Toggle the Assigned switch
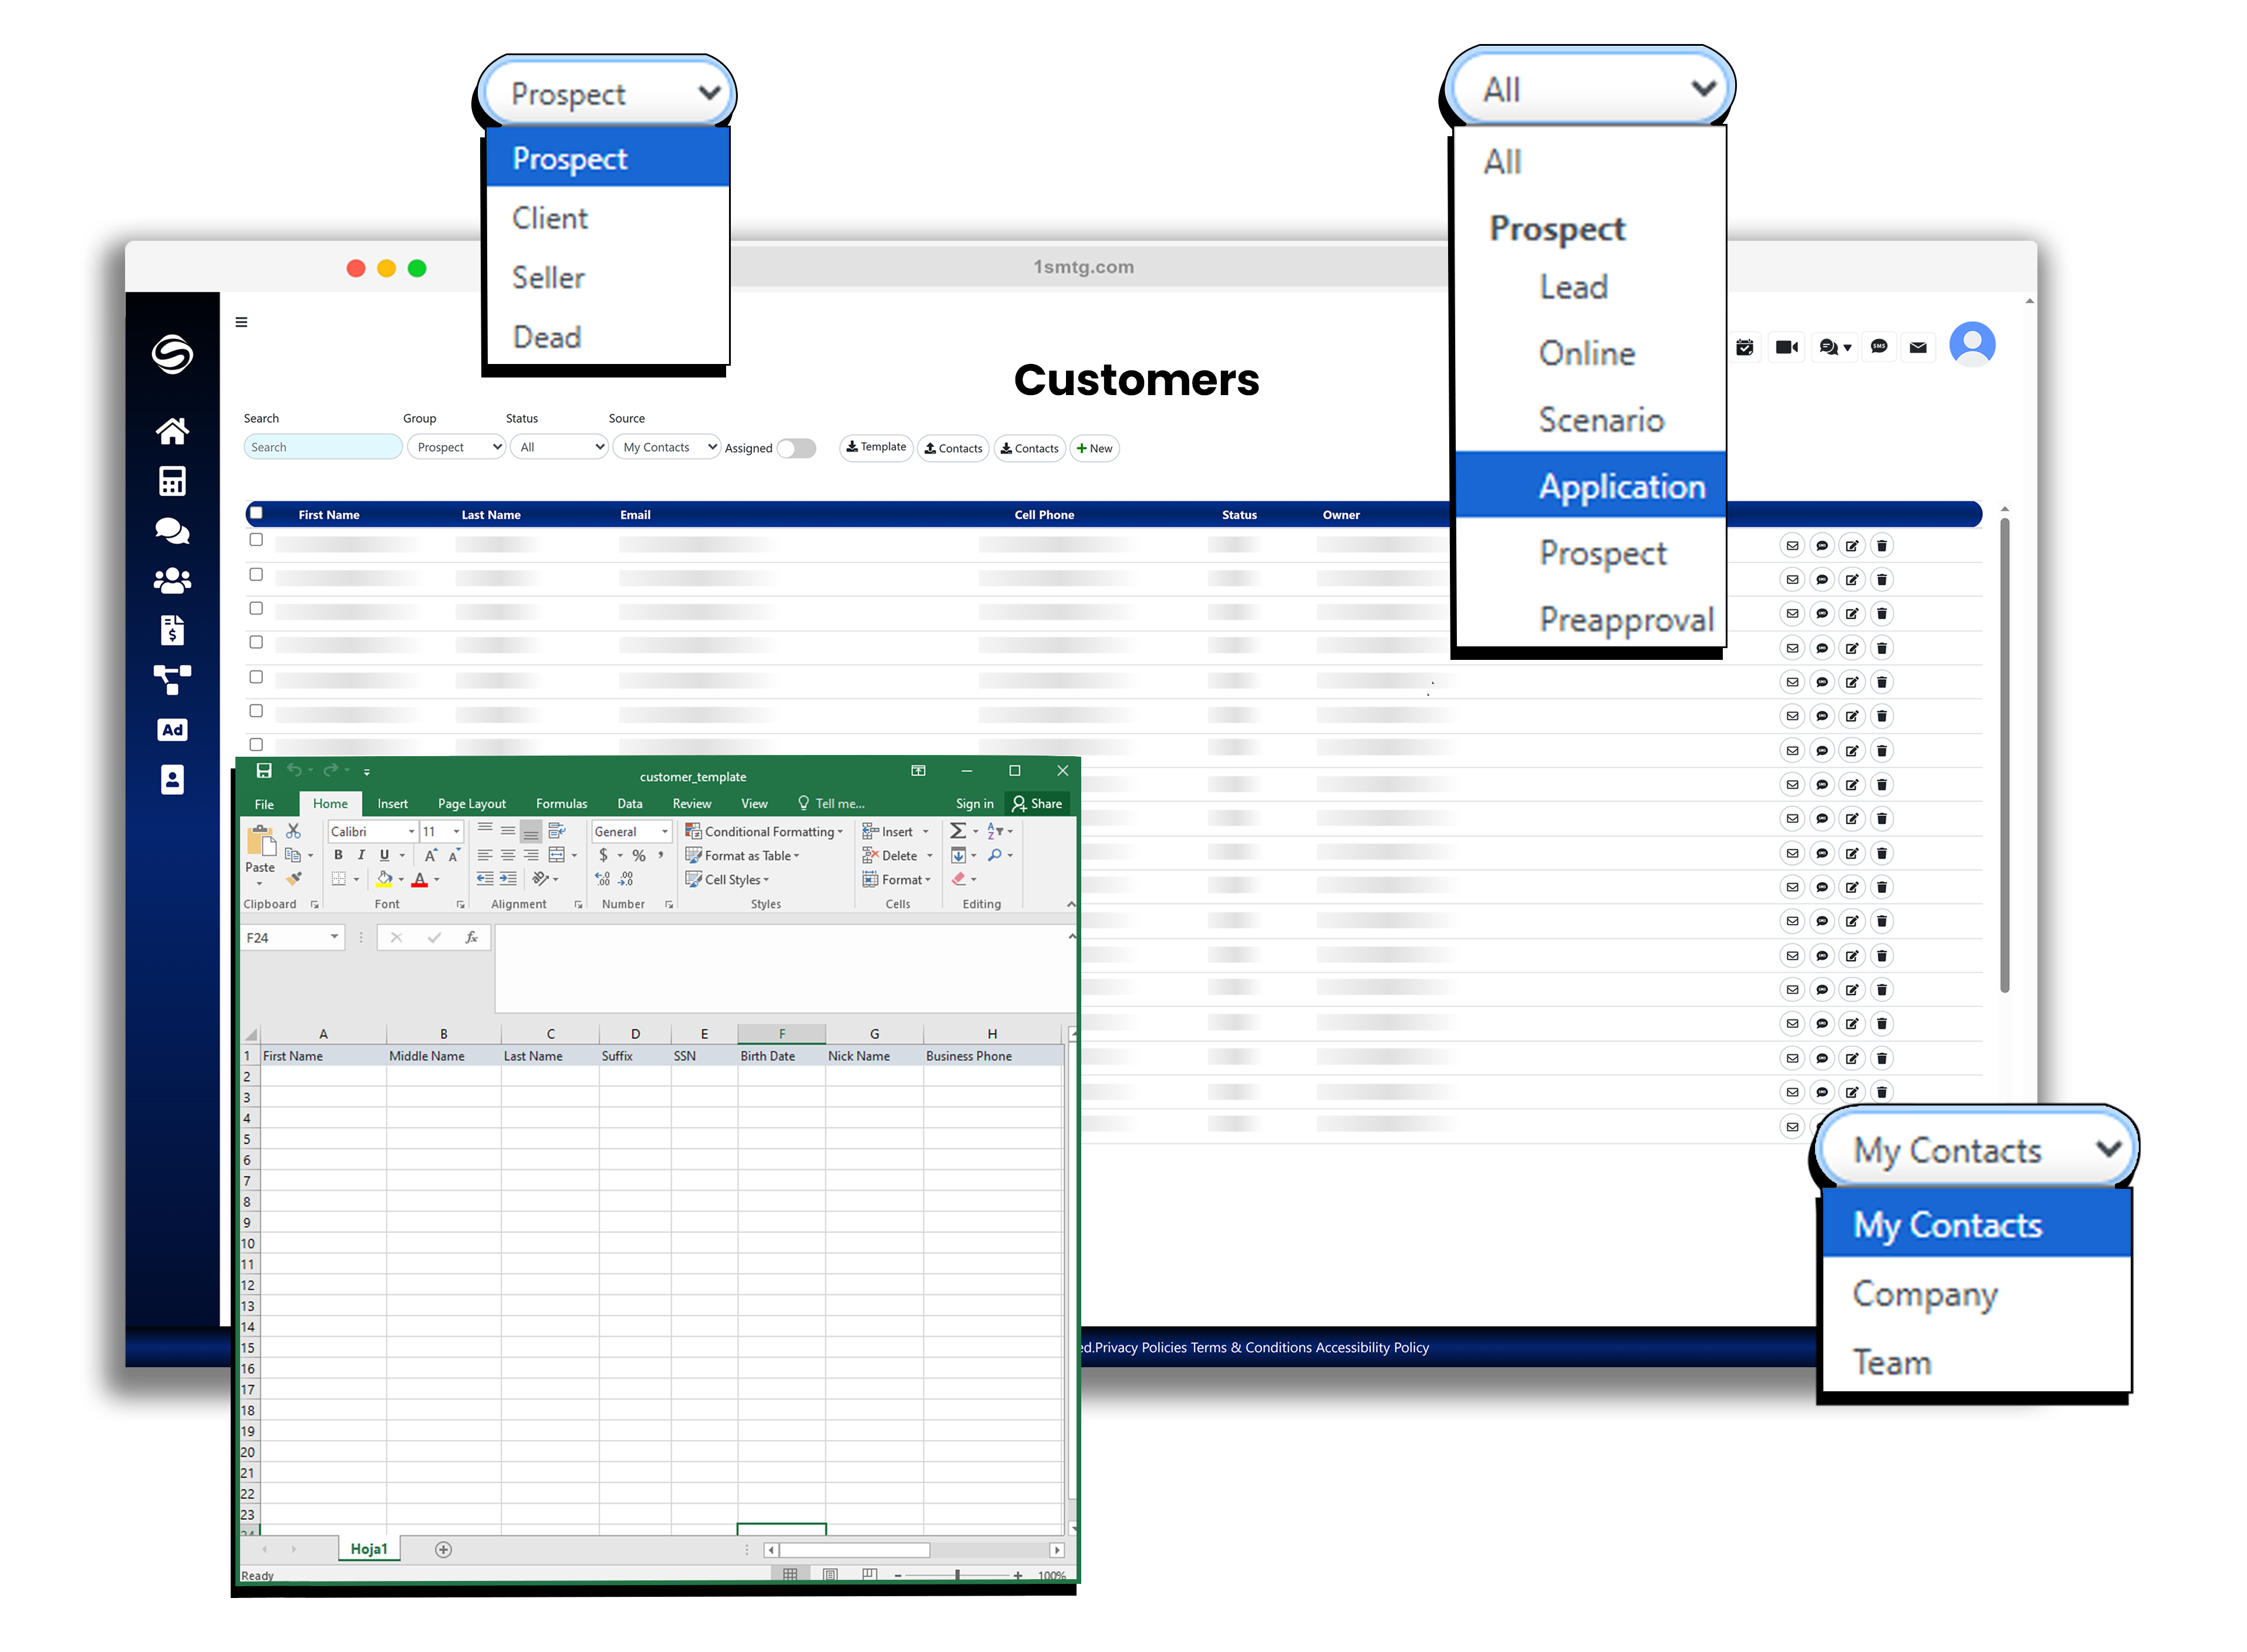 [796, 448]
